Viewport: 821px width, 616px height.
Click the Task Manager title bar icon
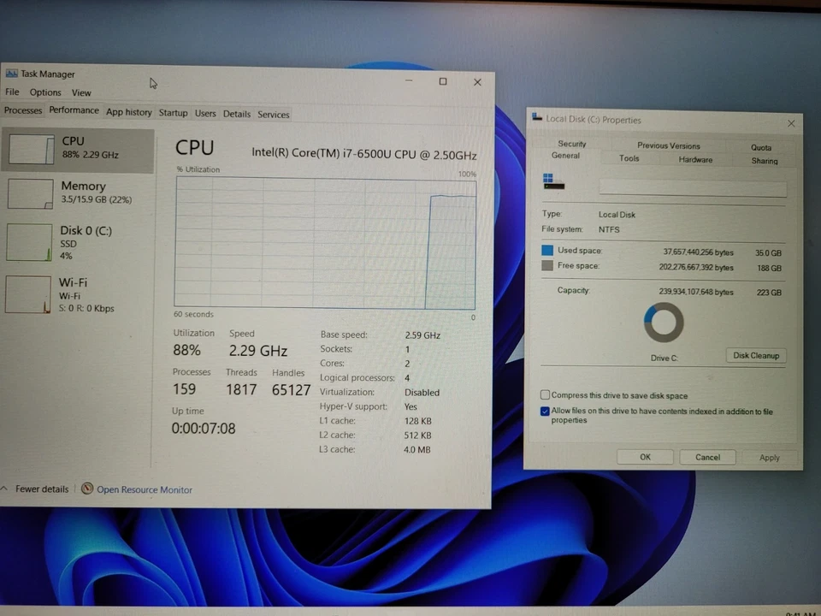[11, 74]
